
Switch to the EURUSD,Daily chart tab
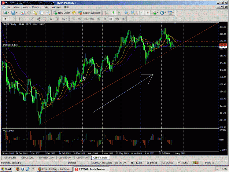point(46,158)
